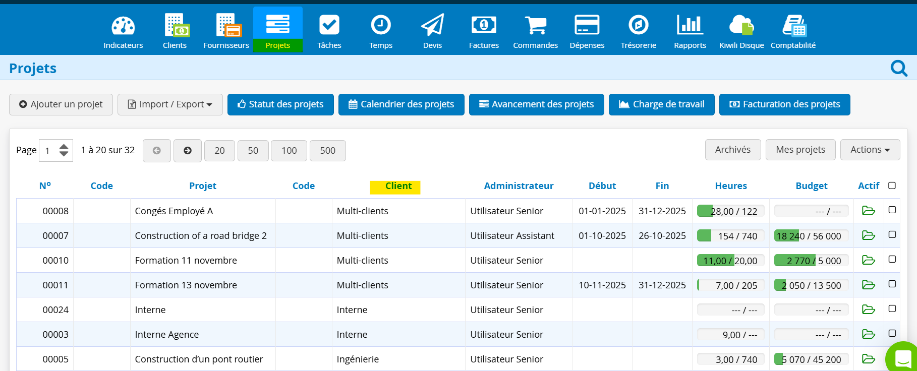
Task: Open folder icon for Construction of a road bridge 2
Action: tap(868, 235)
